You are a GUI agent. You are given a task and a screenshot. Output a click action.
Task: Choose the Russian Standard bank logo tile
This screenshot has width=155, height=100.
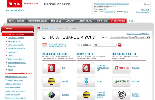(x=121, y=95)
